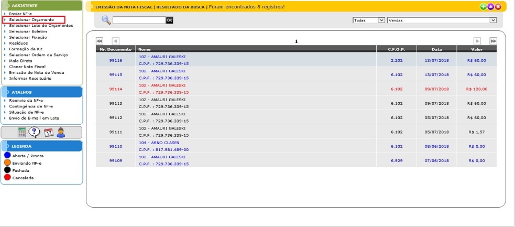Go to the first page of results
Image resolution: width=515 pixels, height=227 pixels.
point(100,41)
